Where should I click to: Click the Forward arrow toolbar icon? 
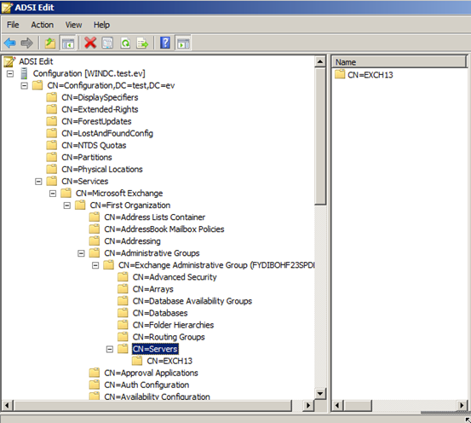coord(26,43)
